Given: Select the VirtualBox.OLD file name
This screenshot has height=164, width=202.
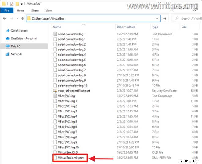Looking at the screenshot, I should [x=68, y=152].
